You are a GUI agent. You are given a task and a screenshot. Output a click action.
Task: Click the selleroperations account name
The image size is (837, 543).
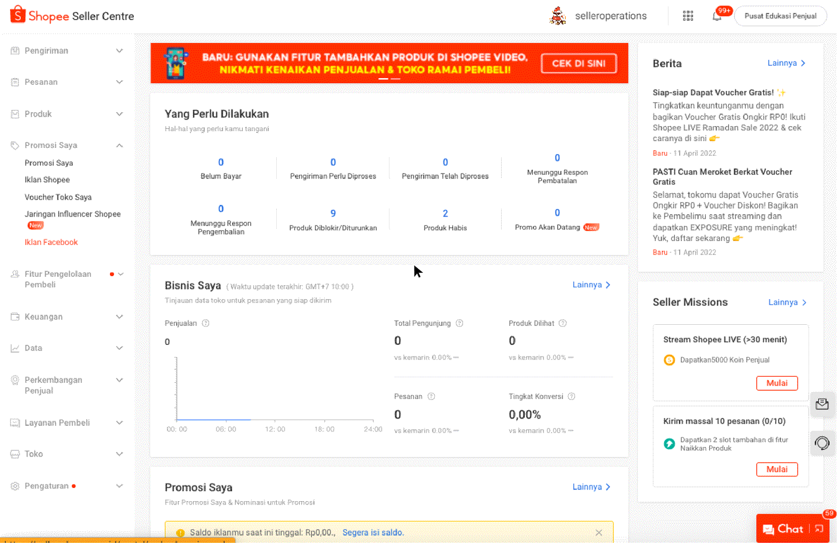click(611, 16)
